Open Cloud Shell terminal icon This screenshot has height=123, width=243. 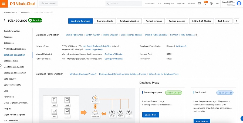(x=199, y=4)
